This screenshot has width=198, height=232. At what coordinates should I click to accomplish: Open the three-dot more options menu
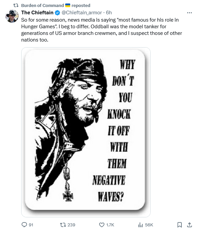pos(189,13)
